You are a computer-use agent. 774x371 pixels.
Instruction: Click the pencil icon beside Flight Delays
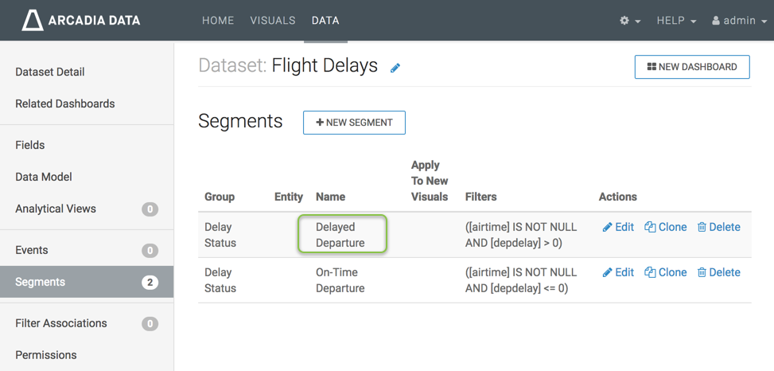[395, 68]
